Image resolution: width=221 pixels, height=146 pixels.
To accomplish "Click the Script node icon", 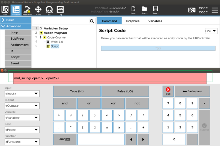I will click(x=48, y=46).
